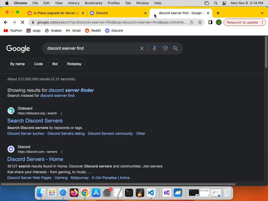This screenshot has height=201, width=268.
Task: Search instead for discord sserver find
Action: 57,96
